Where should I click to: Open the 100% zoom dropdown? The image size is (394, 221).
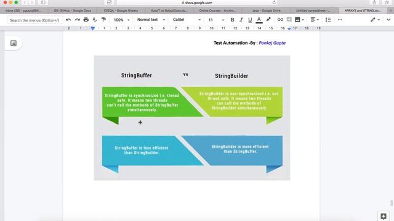coord(122,20)
